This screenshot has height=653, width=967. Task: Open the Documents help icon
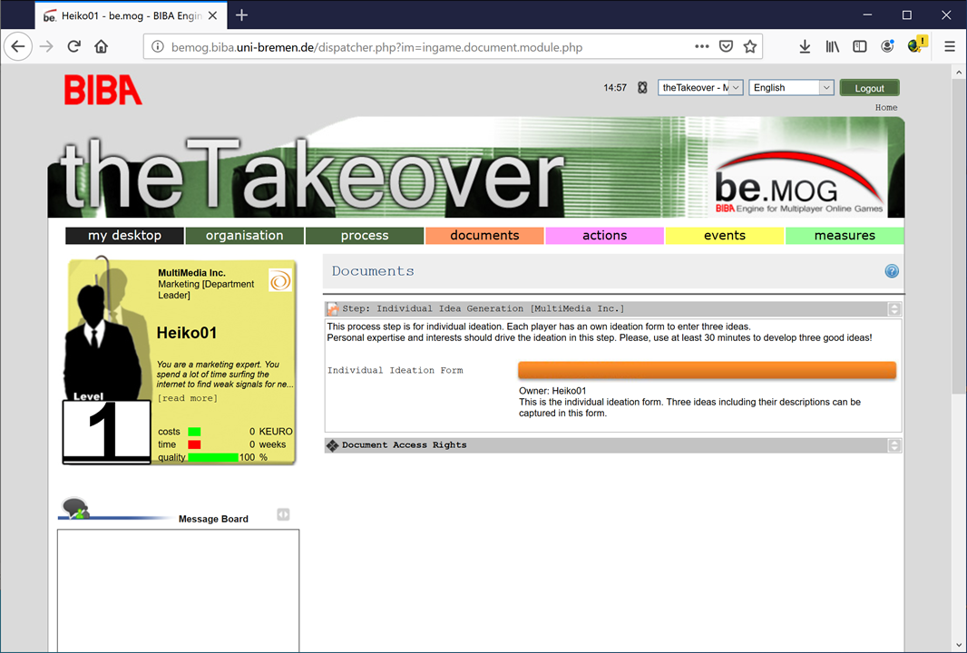click(892, 271)
